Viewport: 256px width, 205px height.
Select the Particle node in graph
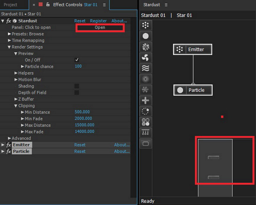click(x=193, y=90)
